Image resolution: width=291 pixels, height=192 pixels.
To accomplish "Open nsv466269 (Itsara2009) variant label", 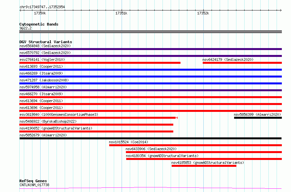I will tap(41, 73).
